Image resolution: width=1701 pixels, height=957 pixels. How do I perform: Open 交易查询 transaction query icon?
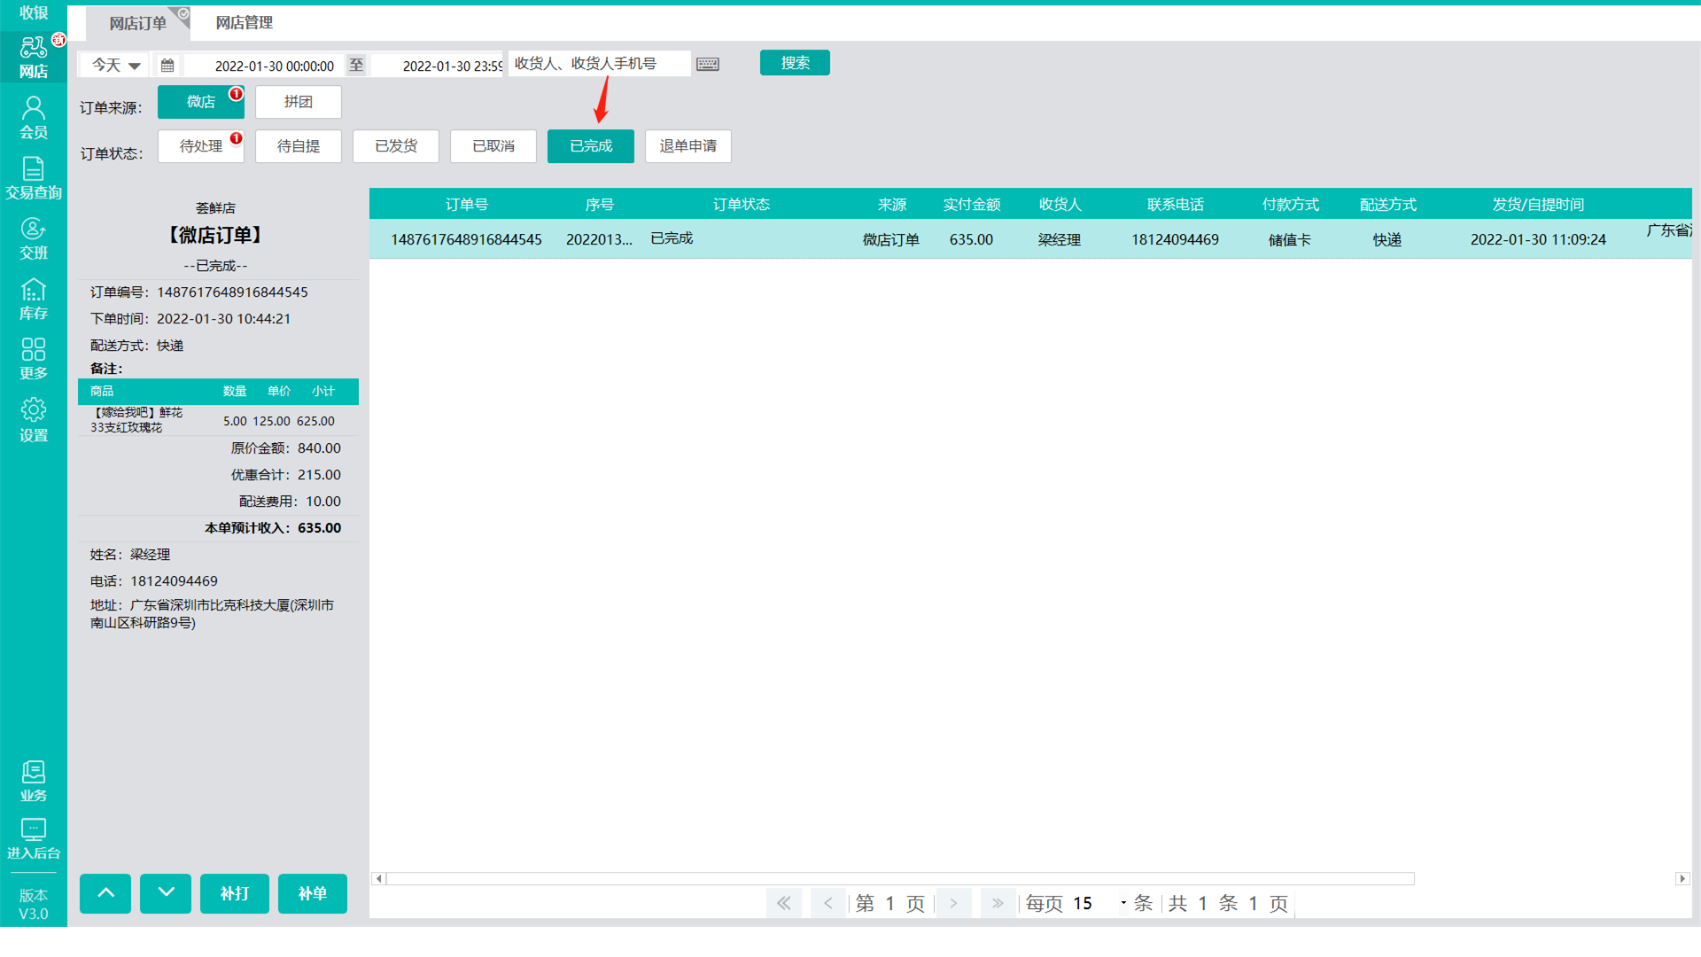pyautogui.click(x=34, y=178)
